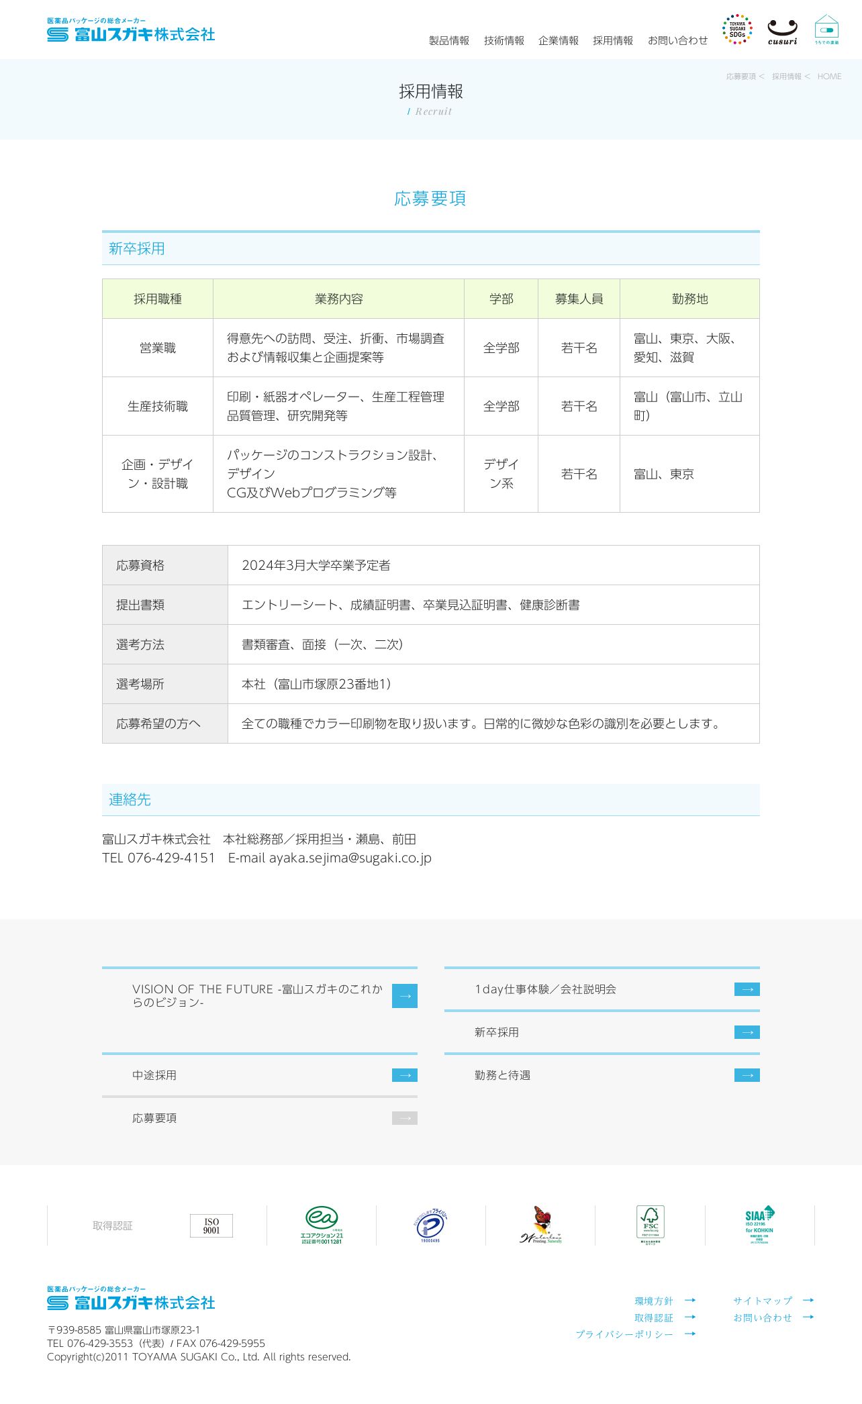Open footer お問い合わせ text link
This screenshot has height=1404, width=862.
pos(763,1318)
